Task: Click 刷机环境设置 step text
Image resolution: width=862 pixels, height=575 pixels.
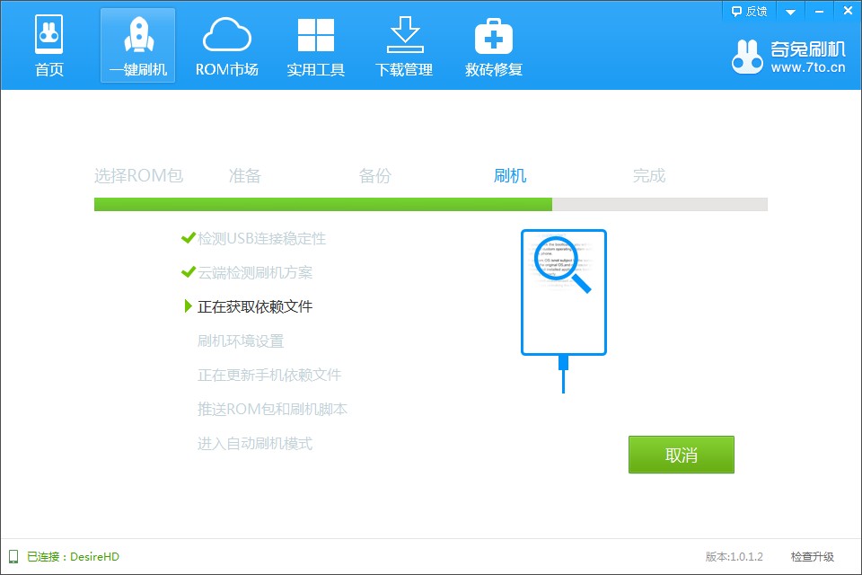Action: (x=241, y=341)
